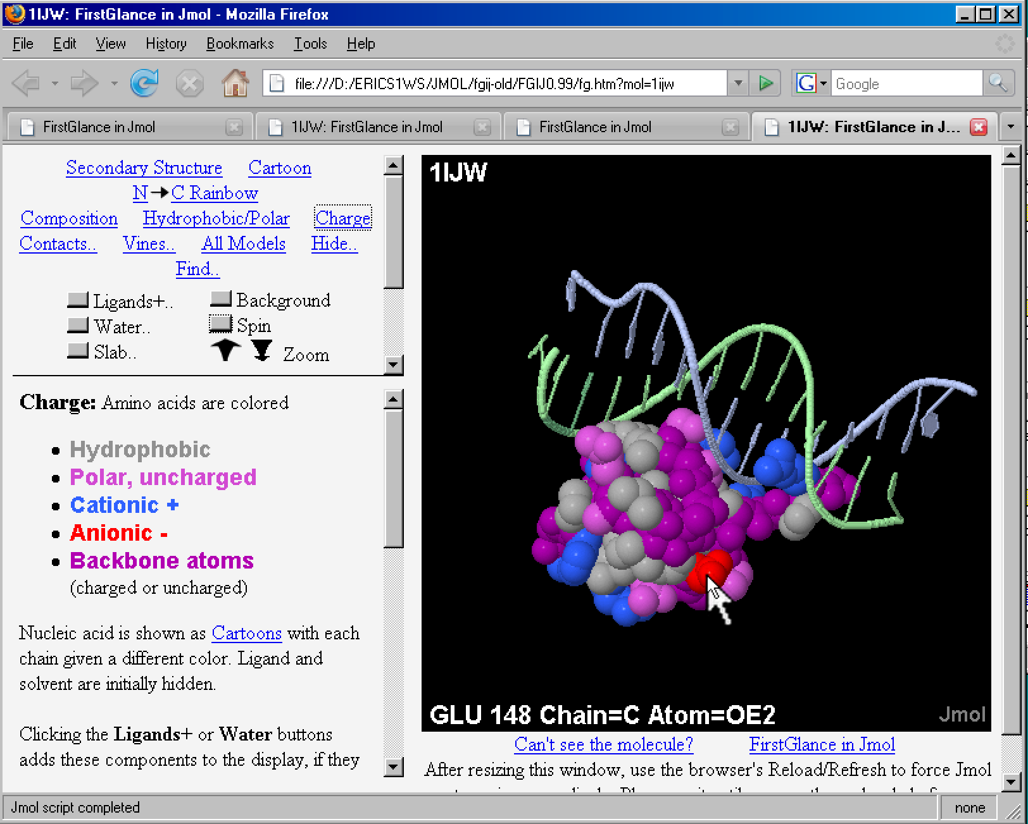The image size is (1028, 824).
Task: Click the Stop loading button
Action: (x=189, y=83)
